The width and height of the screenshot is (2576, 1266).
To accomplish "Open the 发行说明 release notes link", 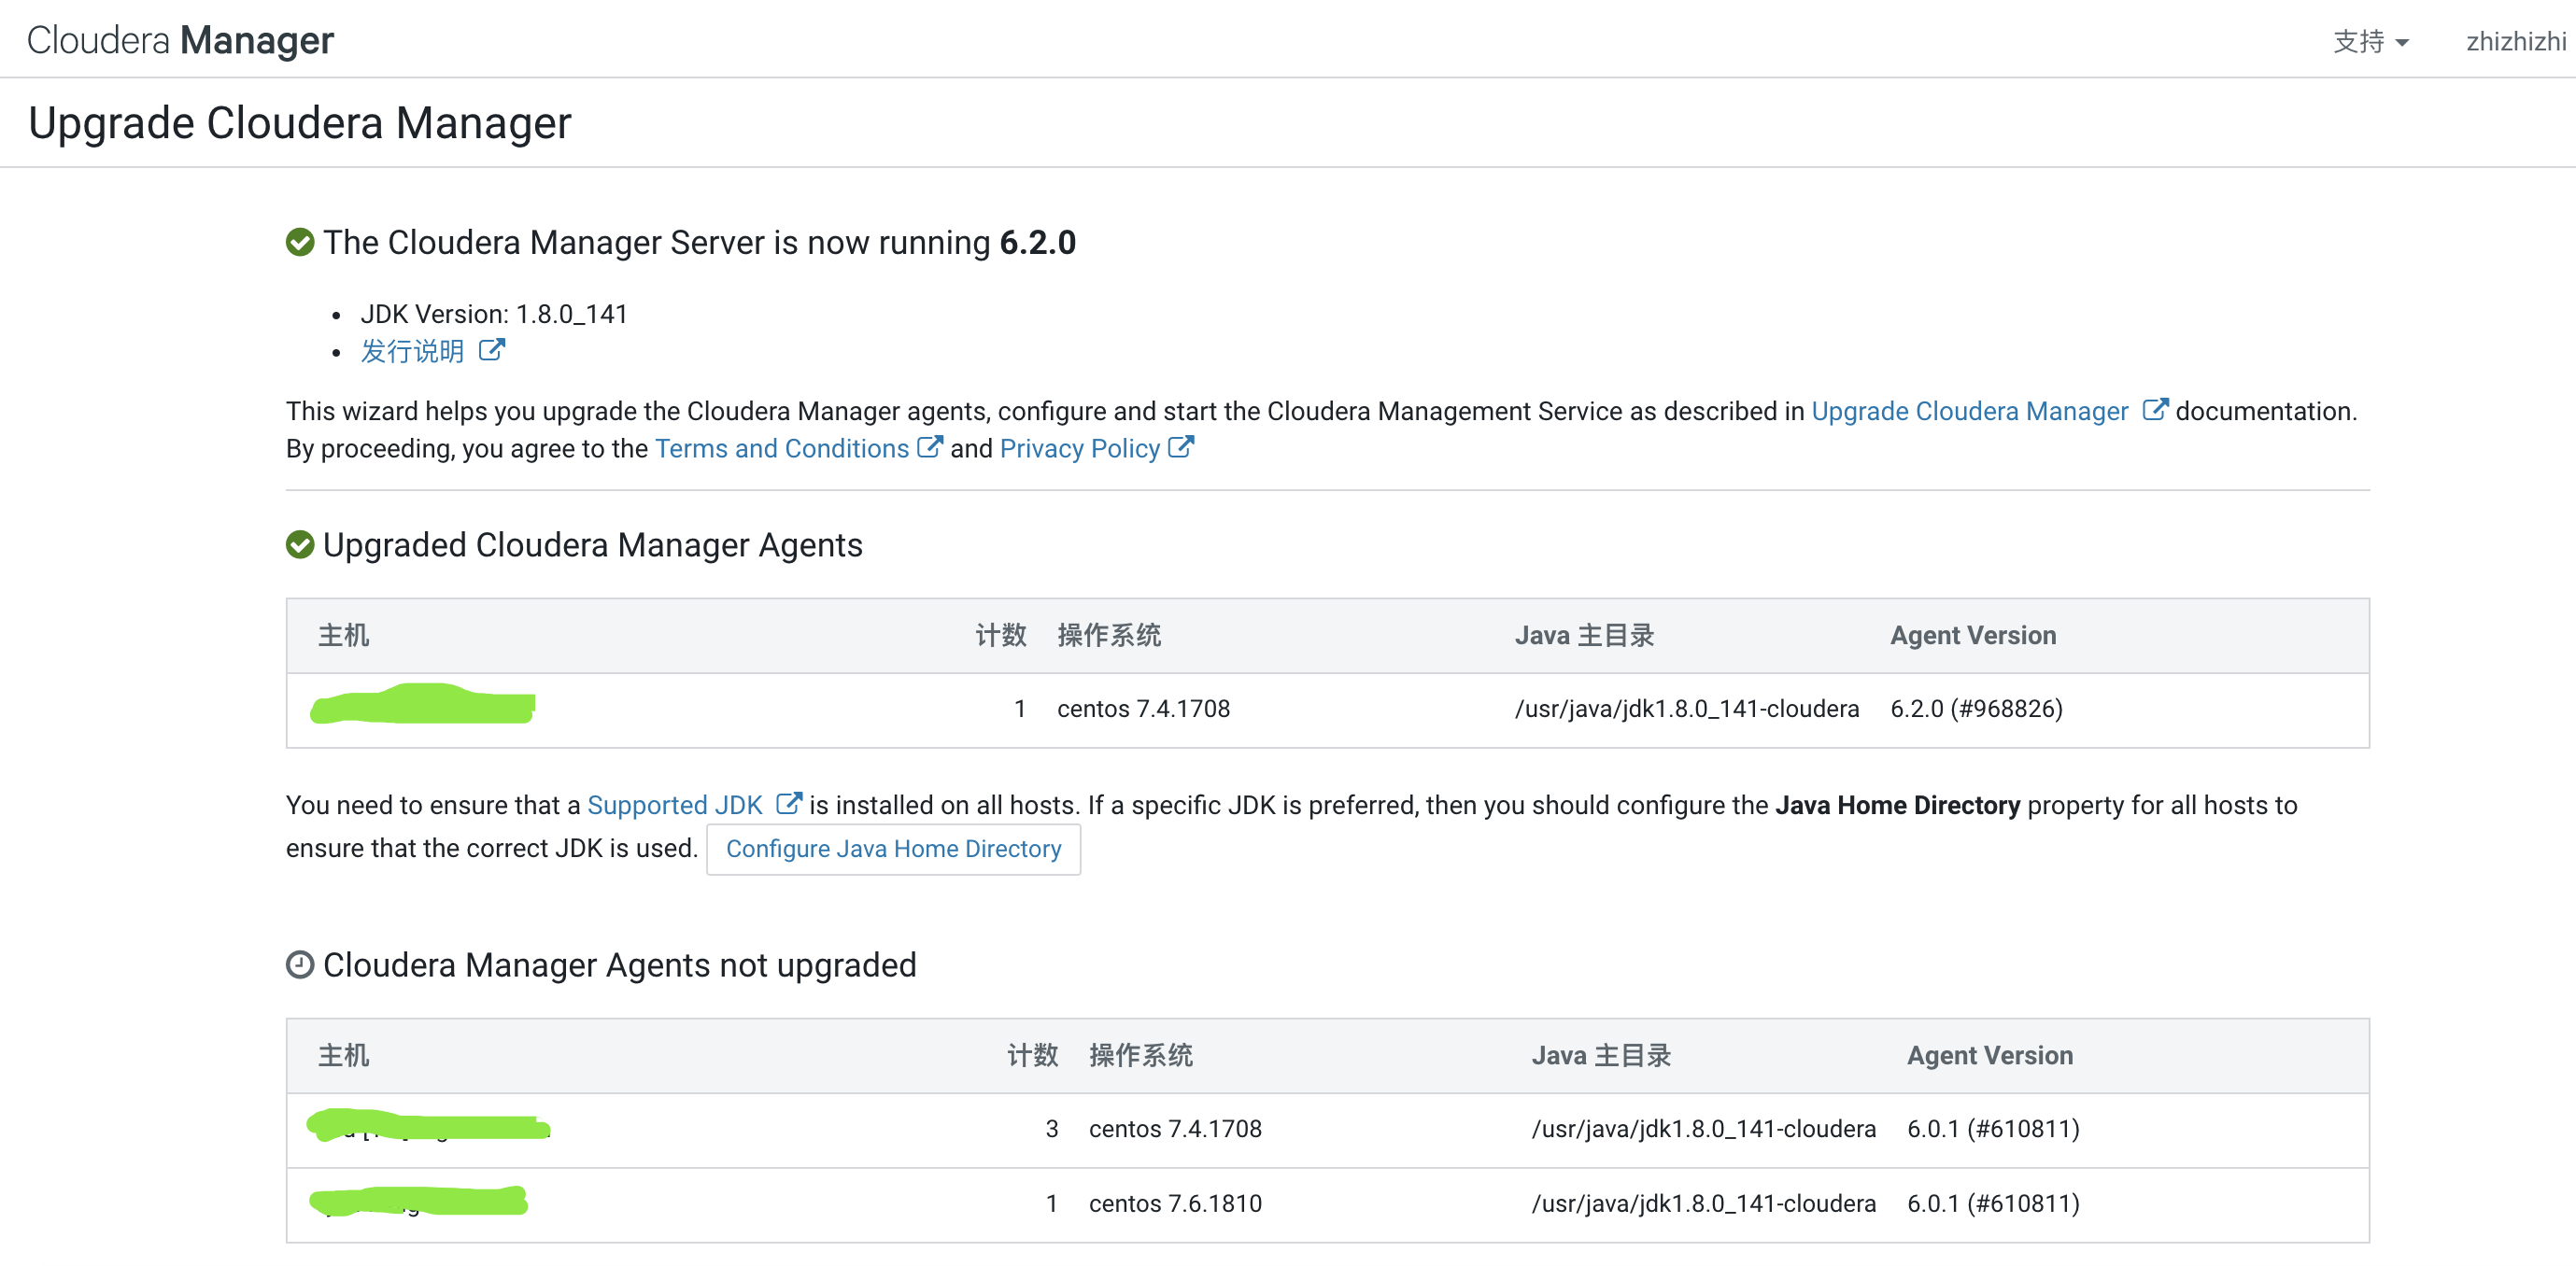I will pos(412,351).
